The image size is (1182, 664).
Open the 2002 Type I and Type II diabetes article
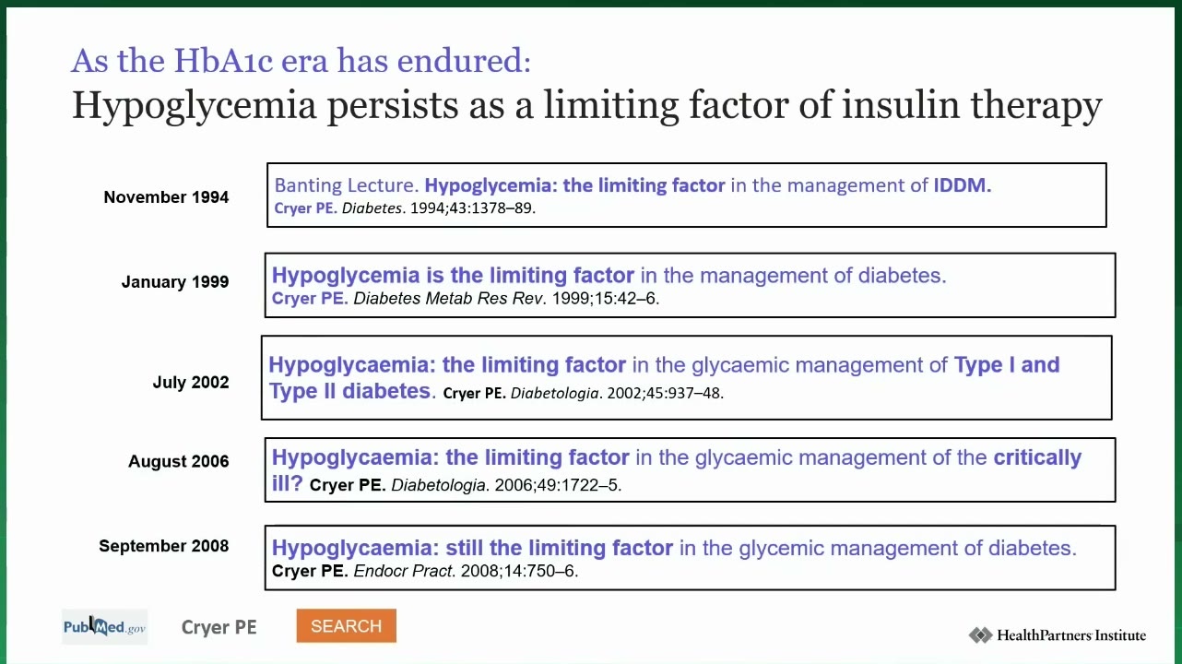[664, 378]
